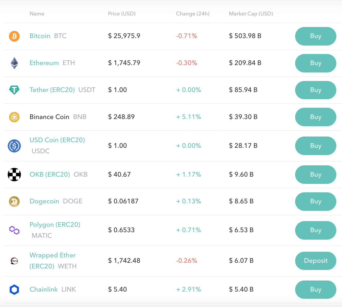Click the Ethereum diamond logo icon
This screenshot has height=307, width=342.
14,63
